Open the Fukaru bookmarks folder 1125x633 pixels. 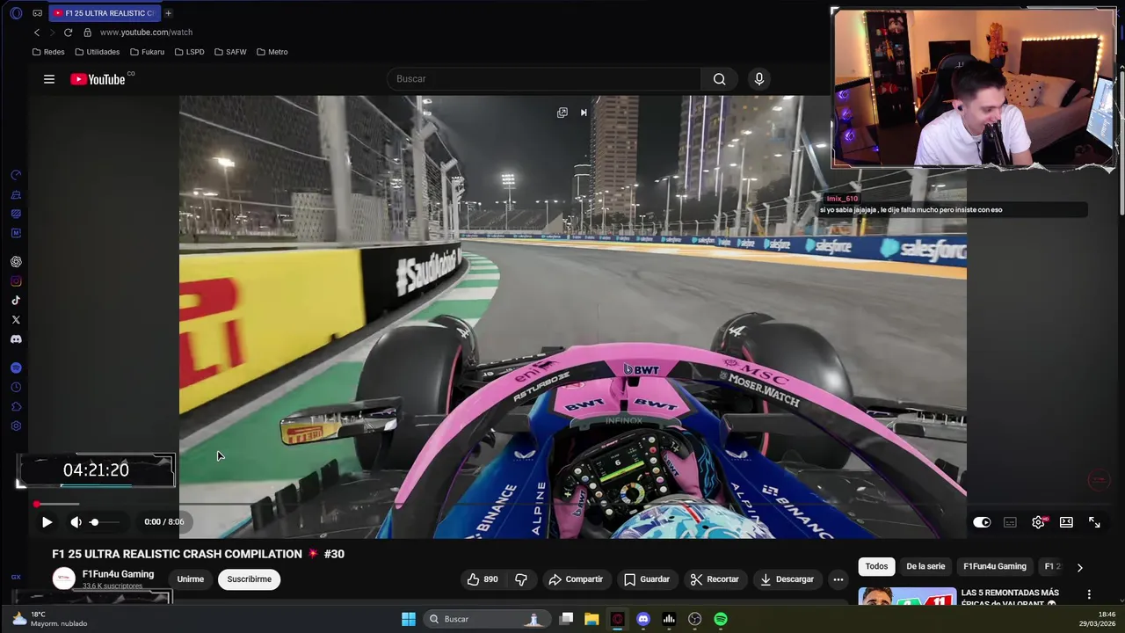(147, 52)
